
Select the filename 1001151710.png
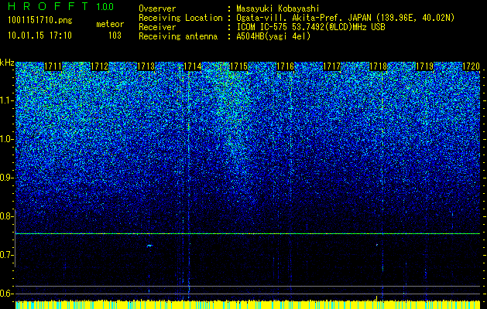click(40, 21)
